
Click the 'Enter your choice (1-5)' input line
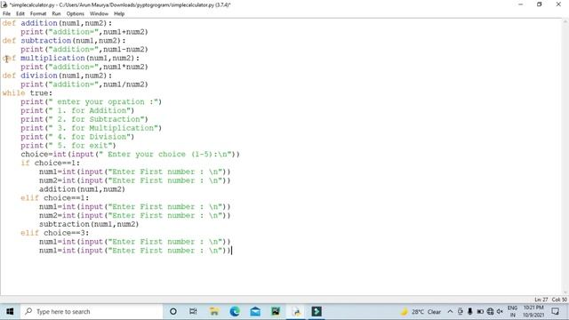[x=131, y=154]
